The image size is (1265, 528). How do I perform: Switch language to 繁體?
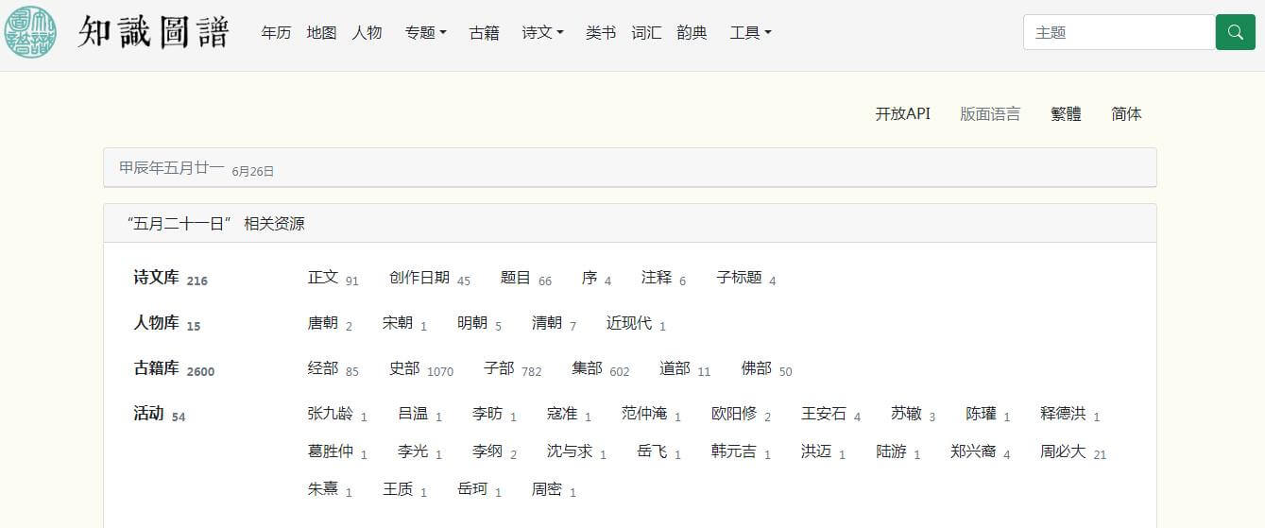coord(1066,113)
